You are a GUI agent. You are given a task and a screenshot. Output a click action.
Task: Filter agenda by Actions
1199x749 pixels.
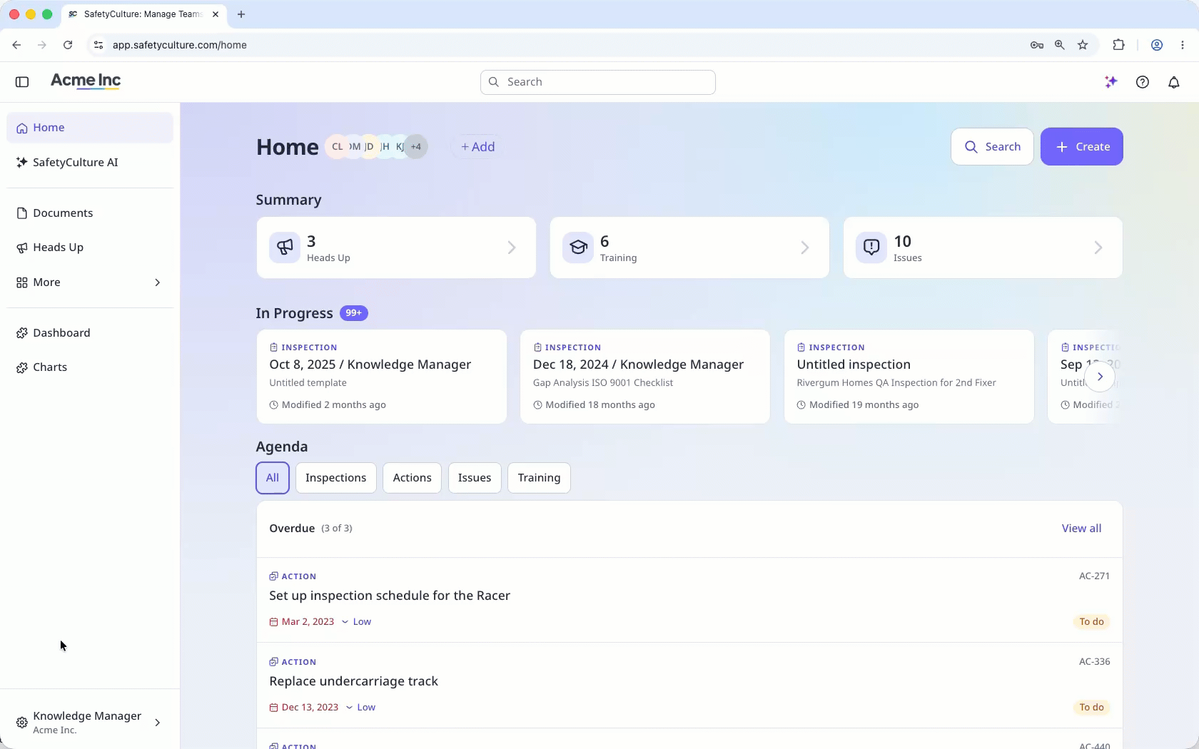[x=413, y=478]
